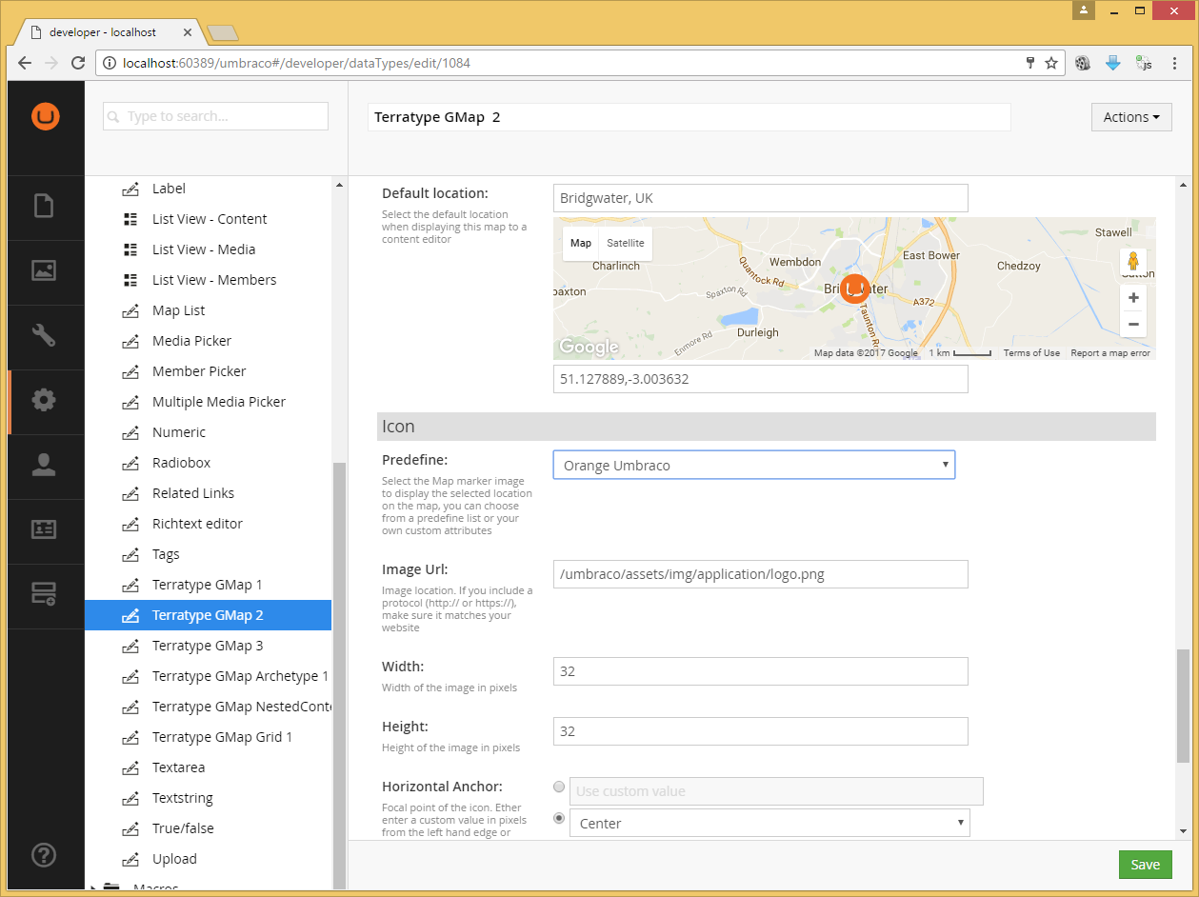
Task: Expand the Macros tree folder
Action: click(x=93, y=887)
